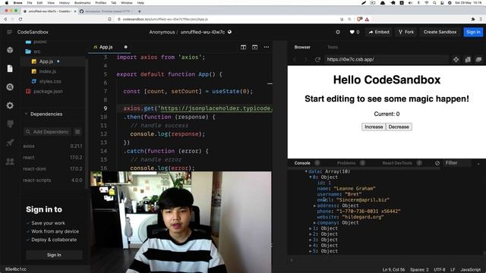
Task: Click the Create Sandbox button
Action: [x=440, y=32]
